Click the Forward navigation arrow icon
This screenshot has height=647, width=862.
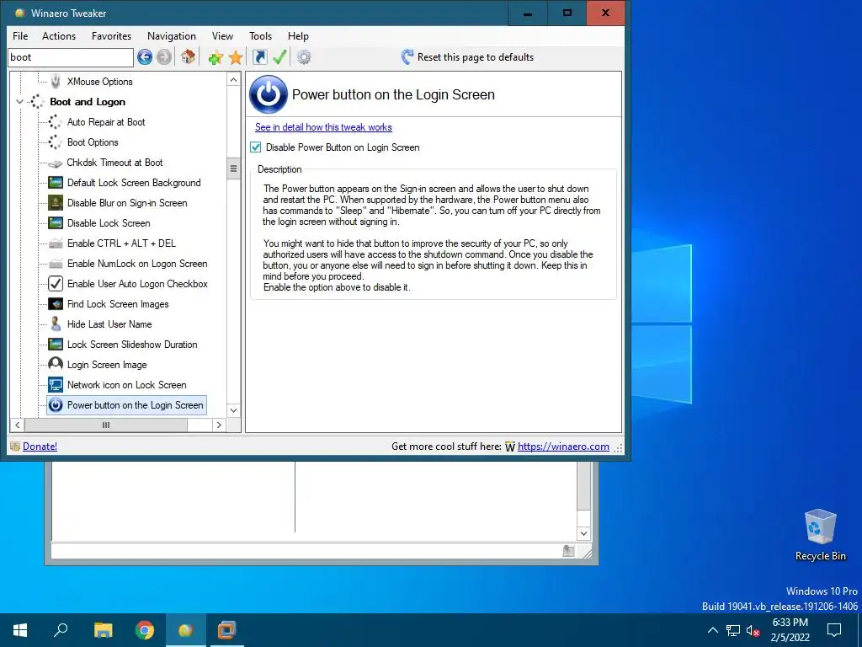click(164, 56)
